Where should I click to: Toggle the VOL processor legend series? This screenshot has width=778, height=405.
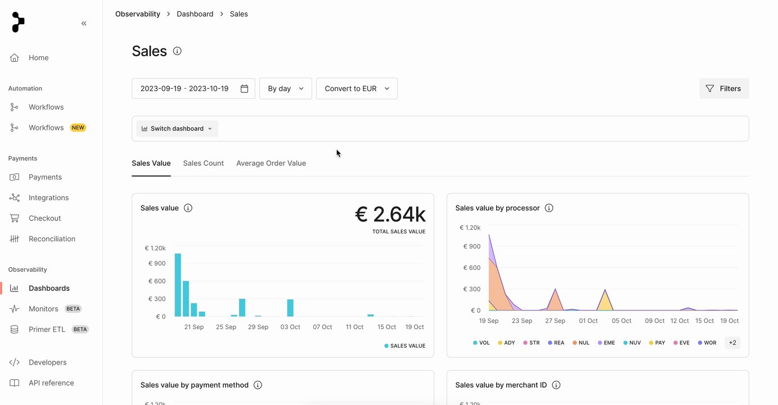point(481,343)
